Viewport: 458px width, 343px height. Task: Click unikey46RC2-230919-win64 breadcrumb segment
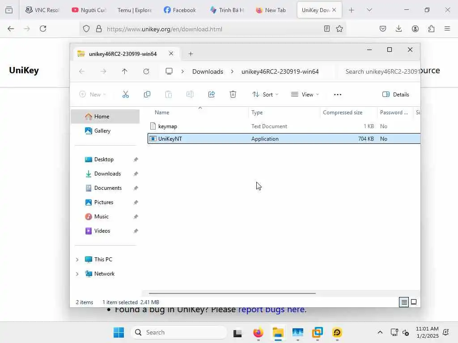(x=280, y=71)
